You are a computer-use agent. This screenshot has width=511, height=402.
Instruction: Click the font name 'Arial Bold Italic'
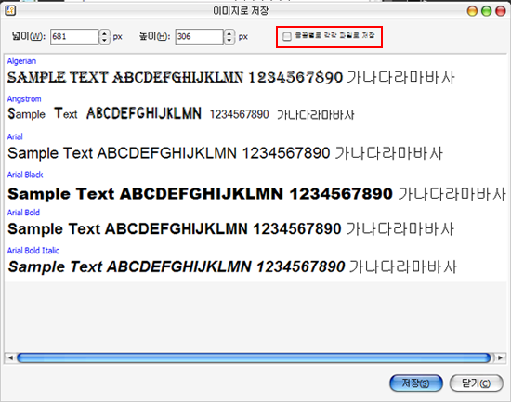coord(33,250)
